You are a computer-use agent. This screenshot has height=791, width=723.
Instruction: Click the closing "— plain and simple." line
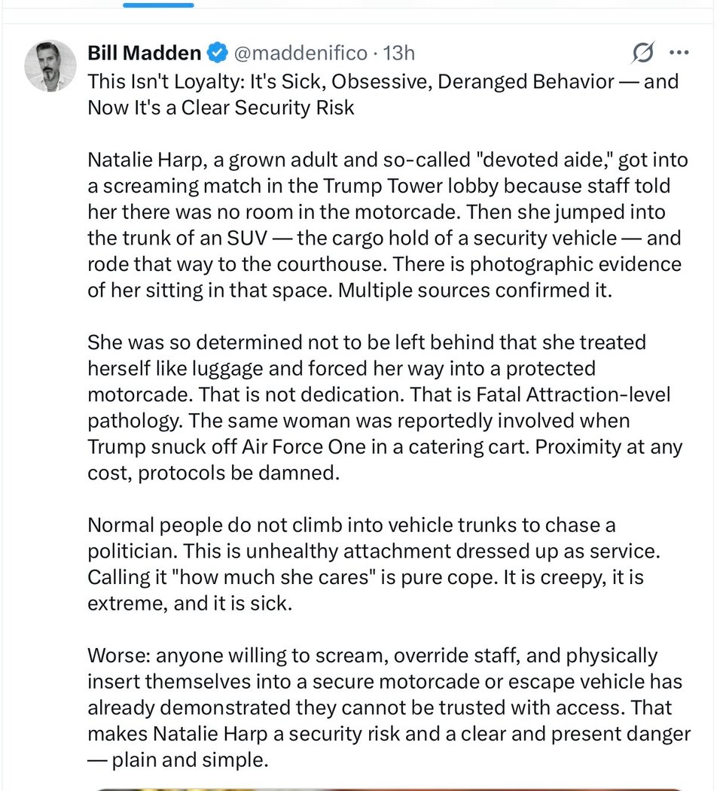(178, 760)
